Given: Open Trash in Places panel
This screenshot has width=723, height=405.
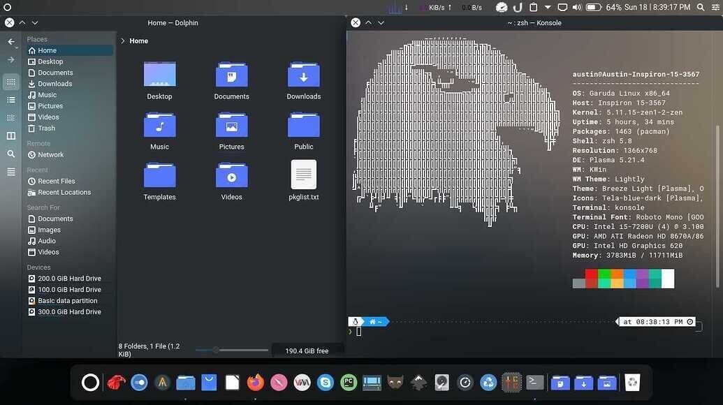Looking at the screenshot, I should pos(70,128).
